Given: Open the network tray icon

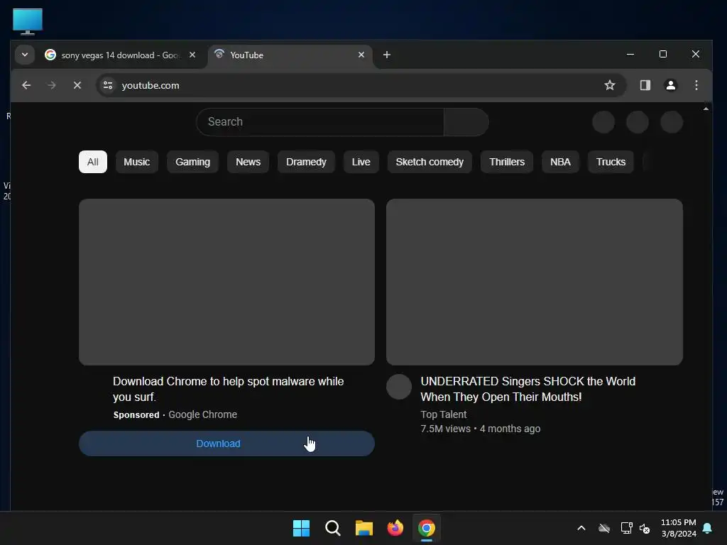Looking at the screenshot, I should click(x=626, y=528).
